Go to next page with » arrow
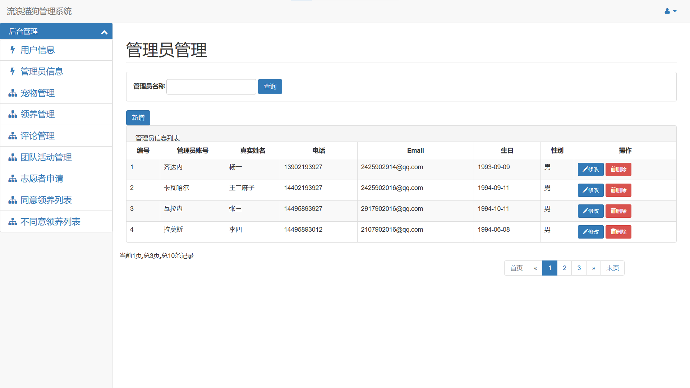This screenshot has height=388, width=690. point(593,268)
